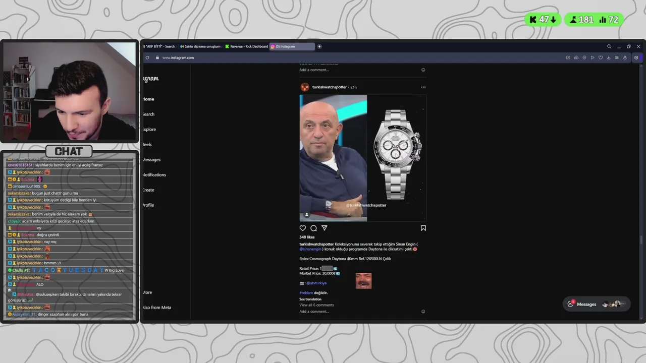Open three-dot options for turkishwatchspotter post
This screenshot has width=646, height=363.
pyautogui.click(x=423, y=87)
